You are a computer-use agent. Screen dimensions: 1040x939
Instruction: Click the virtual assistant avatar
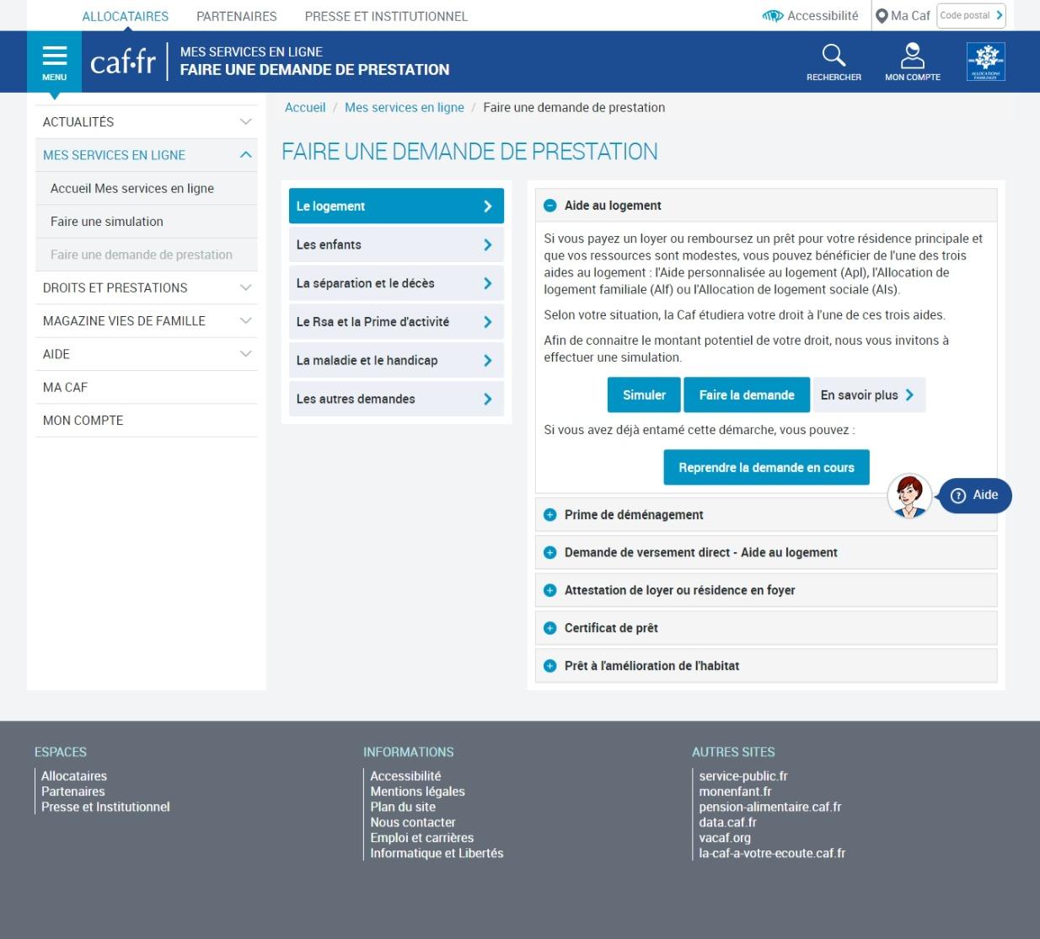point(909,496)
